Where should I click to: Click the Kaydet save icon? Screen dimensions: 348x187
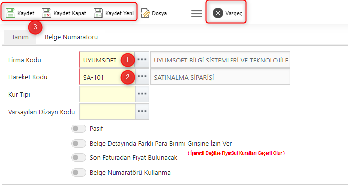[10, 13]
